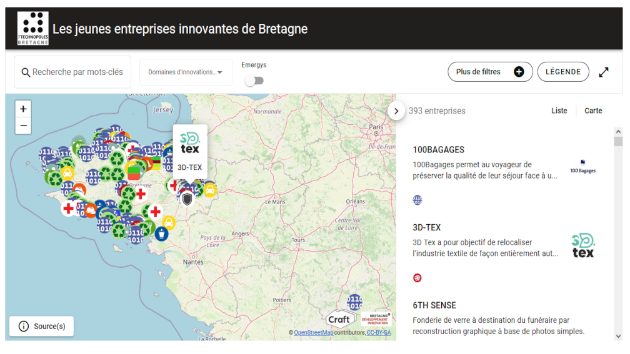Click the Le Mans label on the map
Viewport: 630px width, 354px height.
click(275, 202)
